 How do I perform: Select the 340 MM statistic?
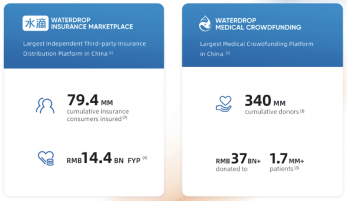[265, 100]
